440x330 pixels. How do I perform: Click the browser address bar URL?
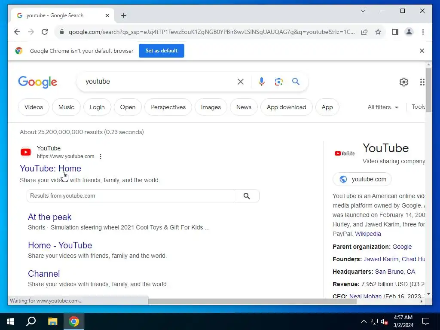click(211, 32)
